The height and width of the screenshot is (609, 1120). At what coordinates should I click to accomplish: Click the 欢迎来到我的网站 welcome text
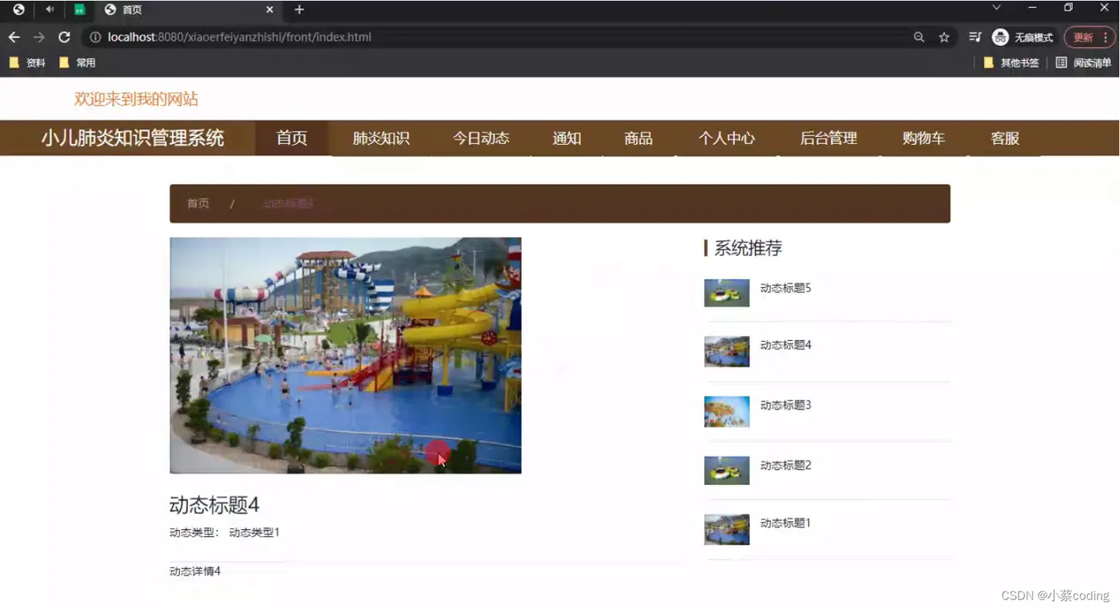(x=136, y=99)
